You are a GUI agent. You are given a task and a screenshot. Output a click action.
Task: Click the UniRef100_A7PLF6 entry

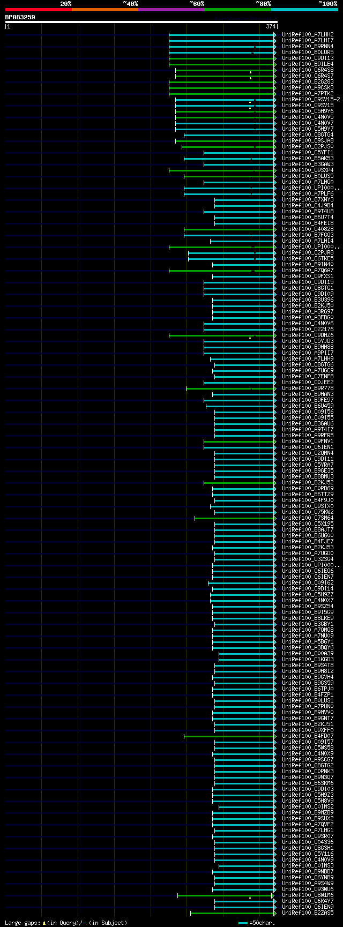click(x=308, y=193)
